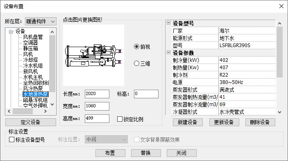Click the 布置 button
The width and height of the screenshot is (288, 161).
[x=110, y=153]
